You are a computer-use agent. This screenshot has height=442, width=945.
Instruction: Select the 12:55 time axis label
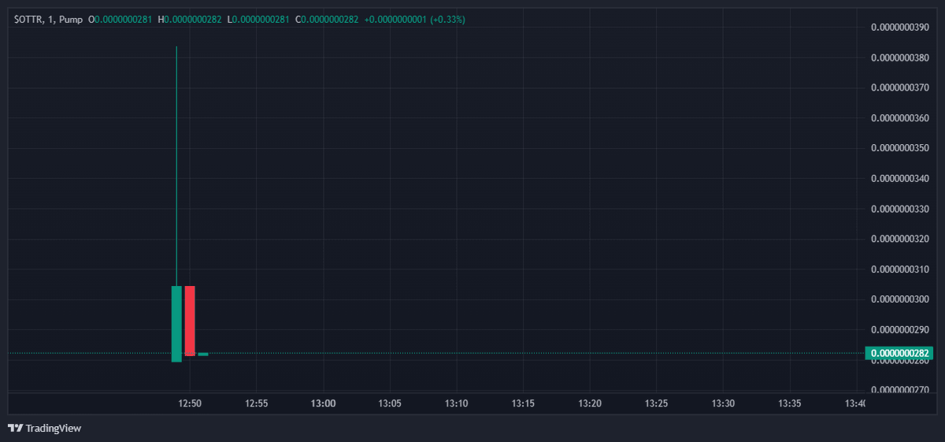(257, 403)
